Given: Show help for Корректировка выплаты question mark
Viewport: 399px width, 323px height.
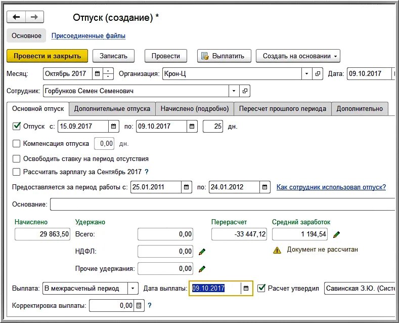Looking at the screenshot, I should [x=150, y=305].
